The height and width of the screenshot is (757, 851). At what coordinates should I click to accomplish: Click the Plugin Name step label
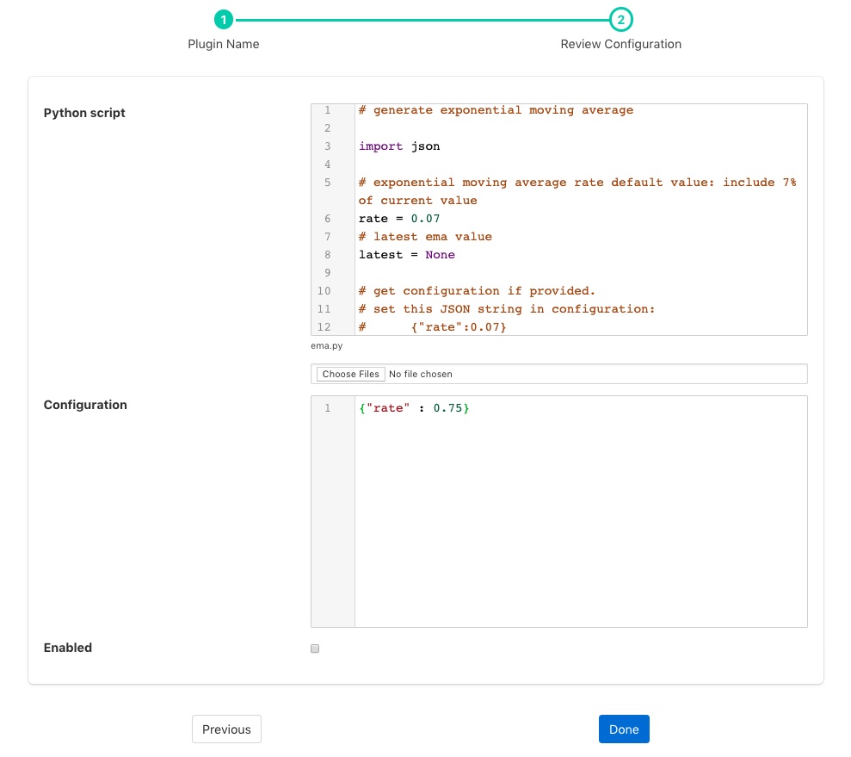(x=223, y=44)
